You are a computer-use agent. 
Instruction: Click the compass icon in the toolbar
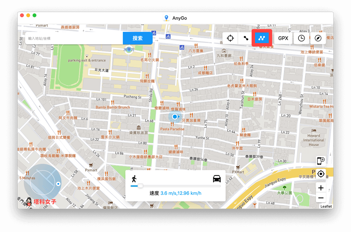point(318,38)
